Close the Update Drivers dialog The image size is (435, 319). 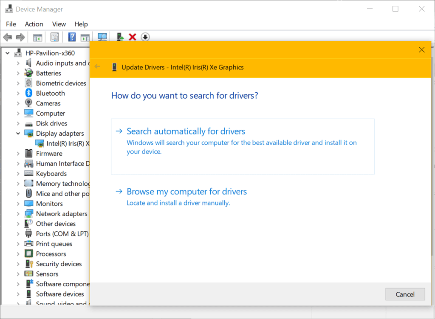click(x=422, y=50)
